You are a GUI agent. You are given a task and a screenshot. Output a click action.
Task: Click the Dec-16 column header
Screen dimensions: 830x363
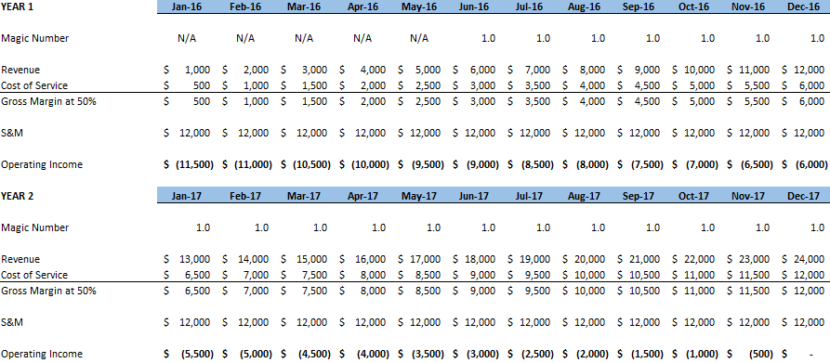point(804,6)
